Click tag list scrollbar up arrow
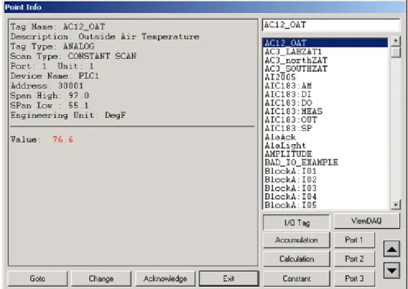The height and width of the screenshot is (289, 408). [x=396, y=41]
